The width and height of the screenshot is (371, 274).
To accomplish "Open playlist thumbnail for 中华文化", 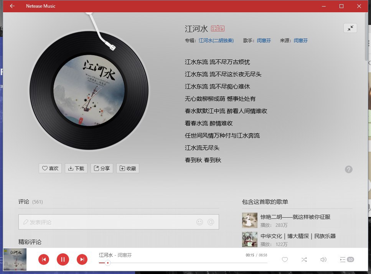I will pos(250,240).
